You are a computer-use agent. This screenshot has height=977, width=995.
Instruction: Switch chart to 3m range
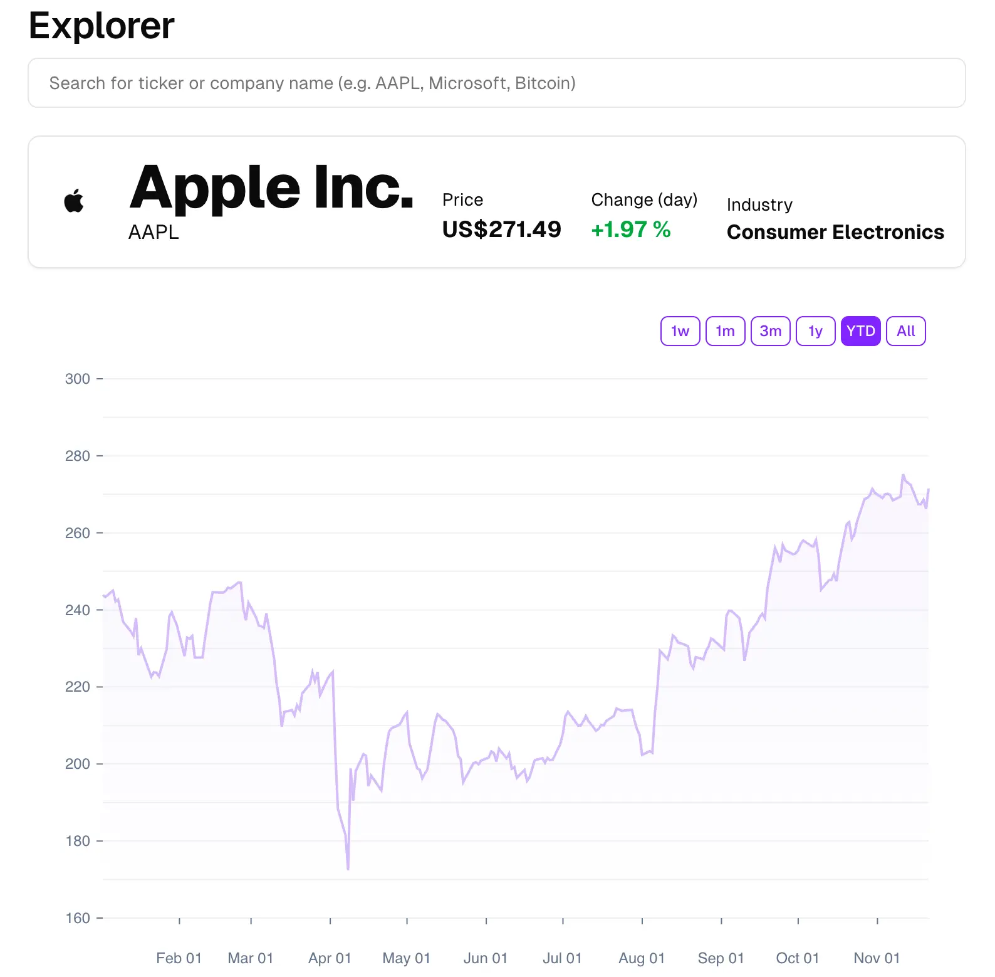pos(770,331)
